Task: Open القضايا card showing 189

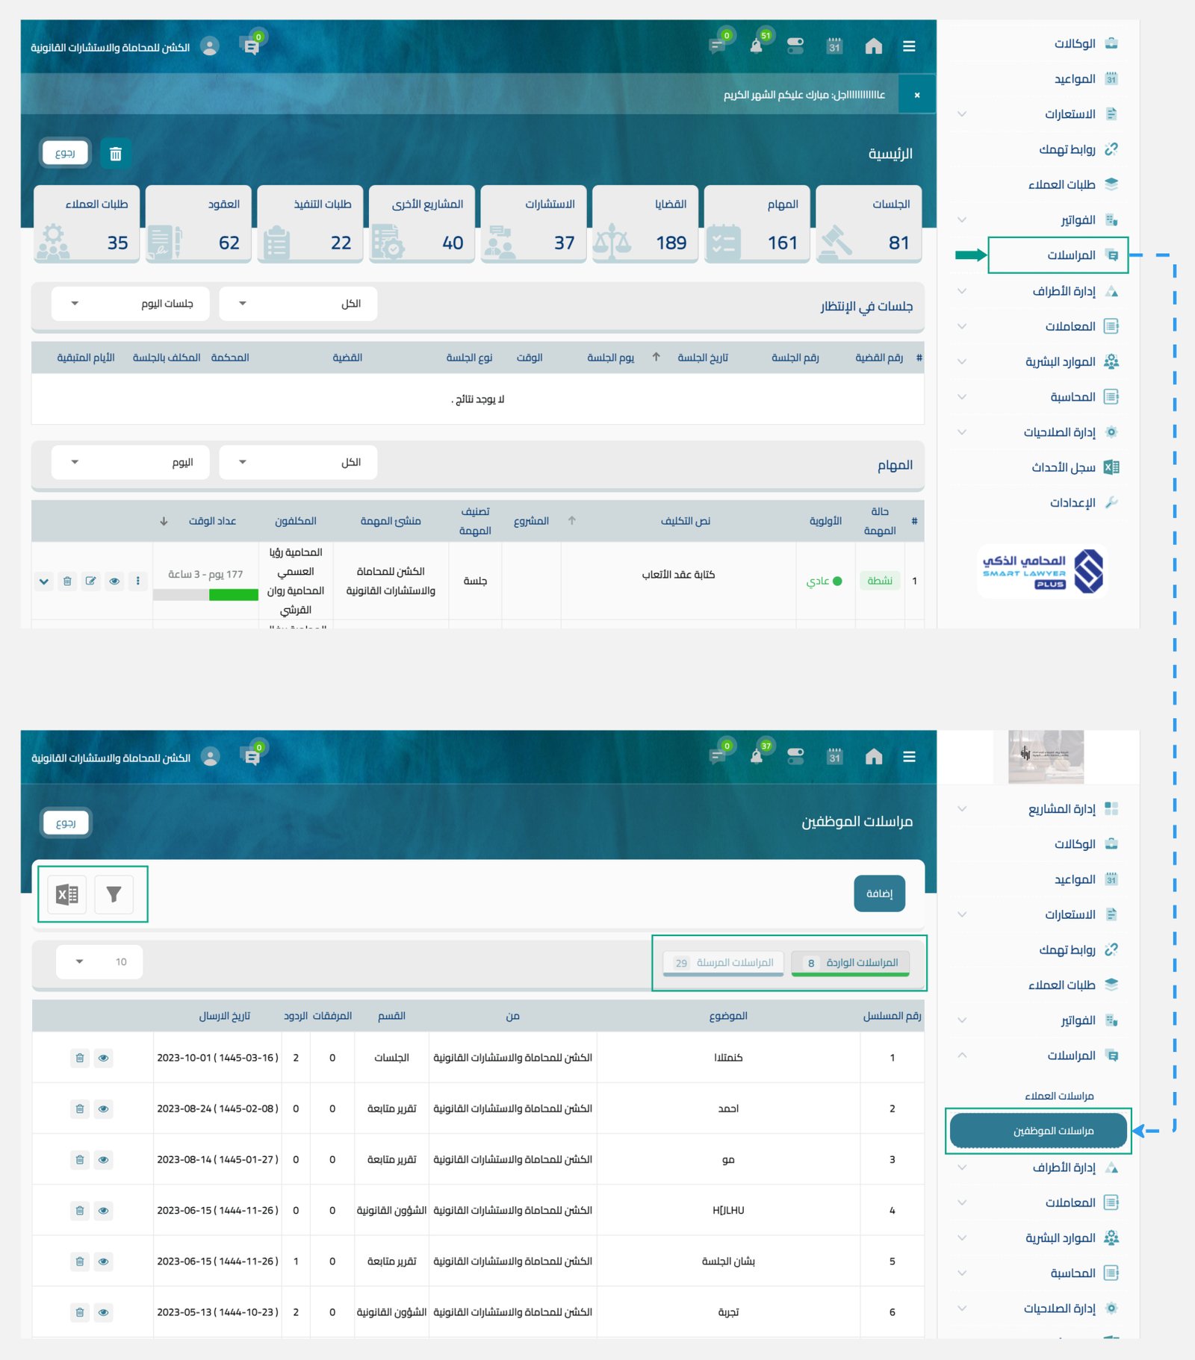Action: click(645, 224)
